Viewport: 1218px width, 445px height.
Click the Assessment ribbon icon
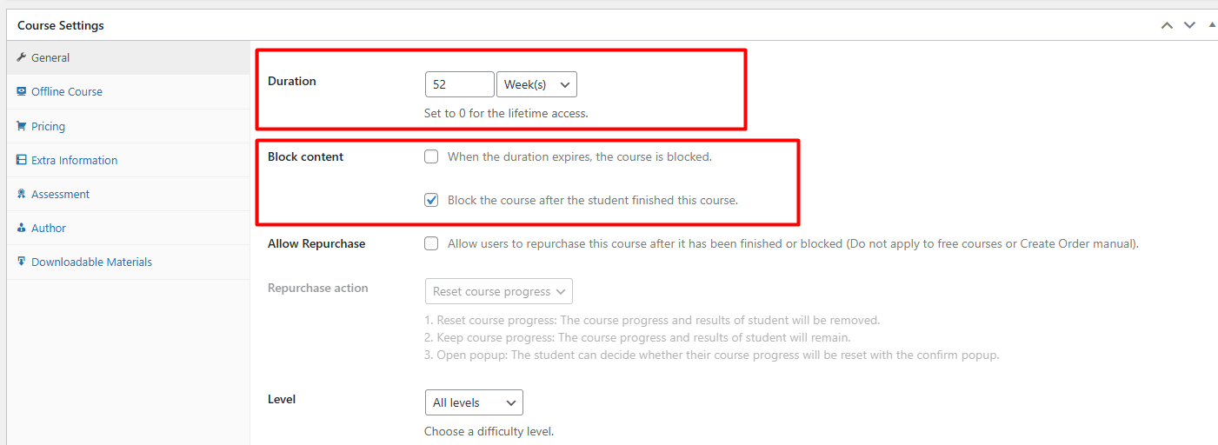click(x=22, y=194)
